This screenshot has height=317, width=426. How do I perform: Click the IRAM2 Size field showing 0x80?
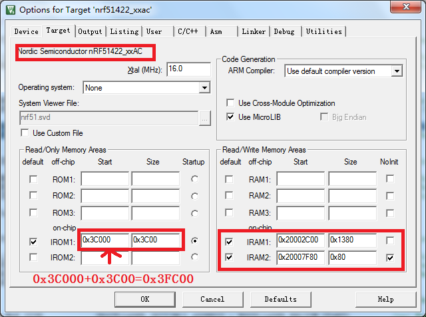352,258
